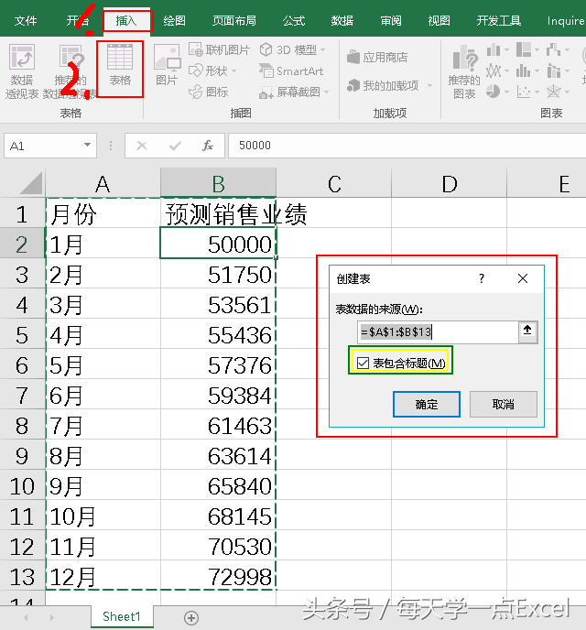Switch to Page Layout (页面布局) tab
Screen dimensions: 586x630
(234, 20)
